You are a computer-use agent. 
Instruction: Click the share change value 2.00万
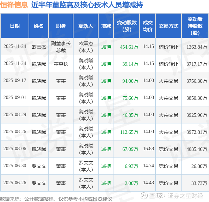click(131, 183)
